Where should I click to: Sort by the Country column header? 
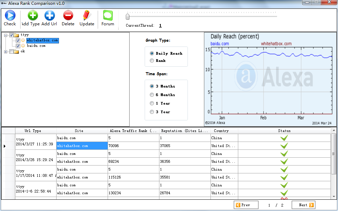[221, 131]
